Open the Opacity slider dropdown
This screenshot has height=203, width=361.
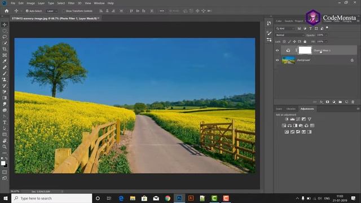pyautogui.click(x=326, y=35)
